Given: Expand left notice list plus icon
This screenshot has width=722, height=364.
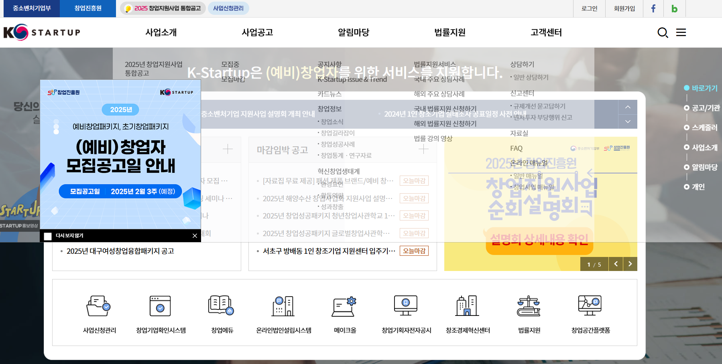Looking at the screenshot, I should point(228,149).
